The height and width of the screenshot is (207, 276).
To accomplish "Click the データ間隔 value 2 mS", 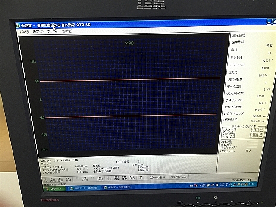I will point(267,89).
